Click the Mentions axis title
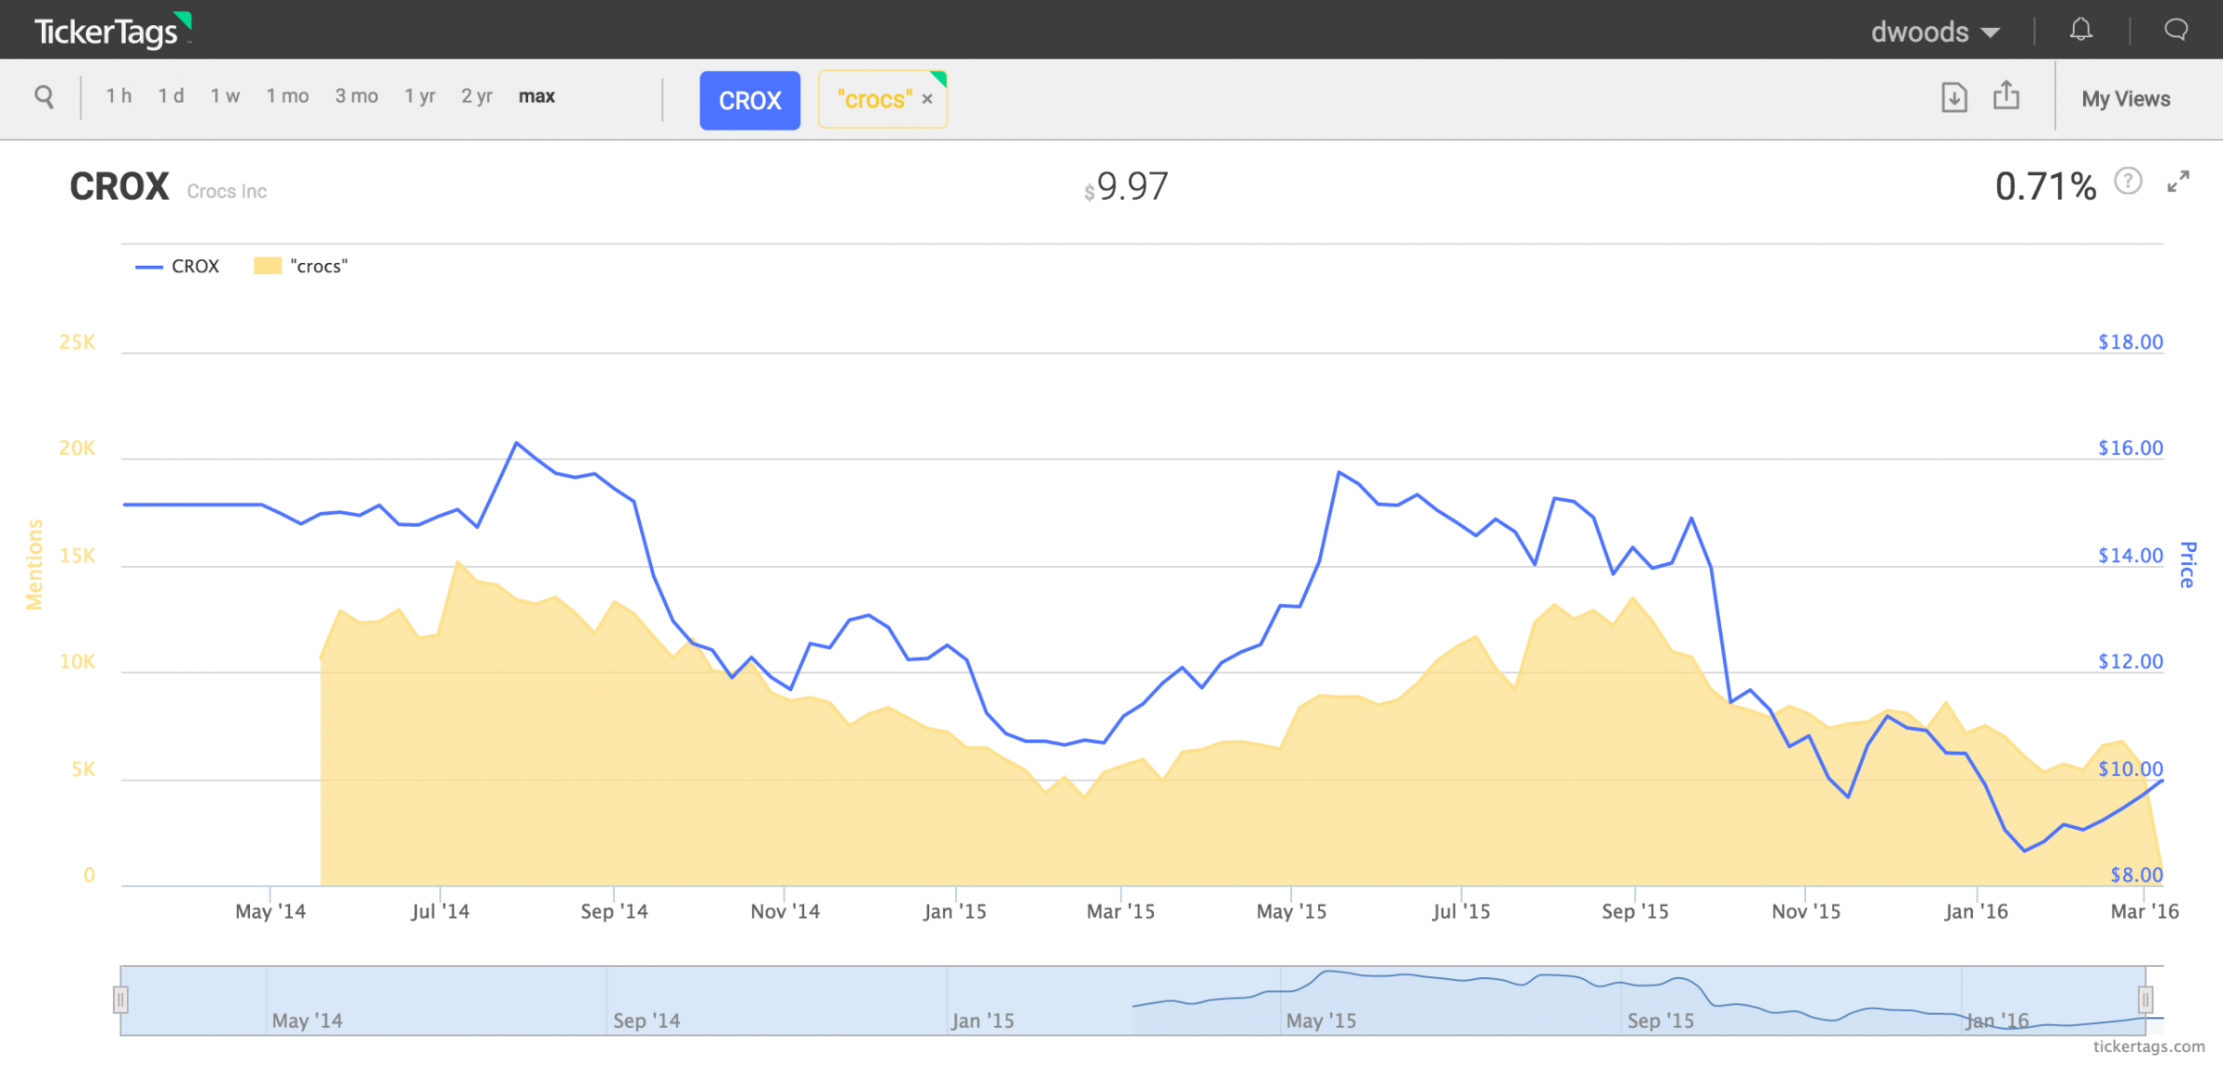Screen dimensions: 2223x1078 pyautogui.click(x=34, y=564)
